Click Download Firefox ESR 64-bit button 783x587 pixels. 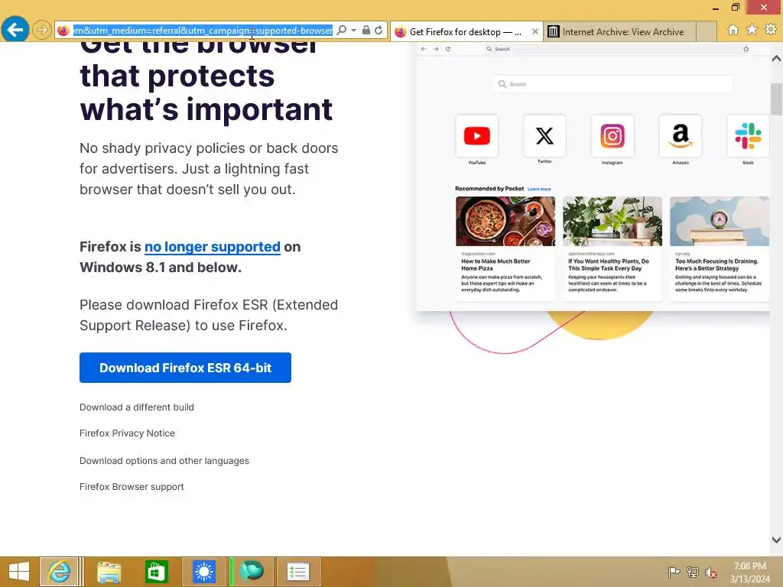185,368
